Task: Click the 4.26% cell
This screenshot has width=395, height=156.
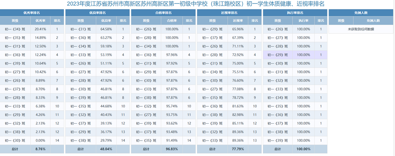Action: [40, 115]
